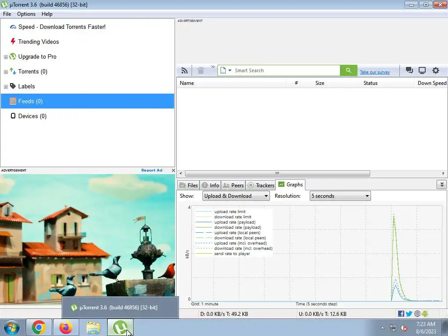
Task: Expand the toolbar overflow chevron
Action: (x=213, y=67)
